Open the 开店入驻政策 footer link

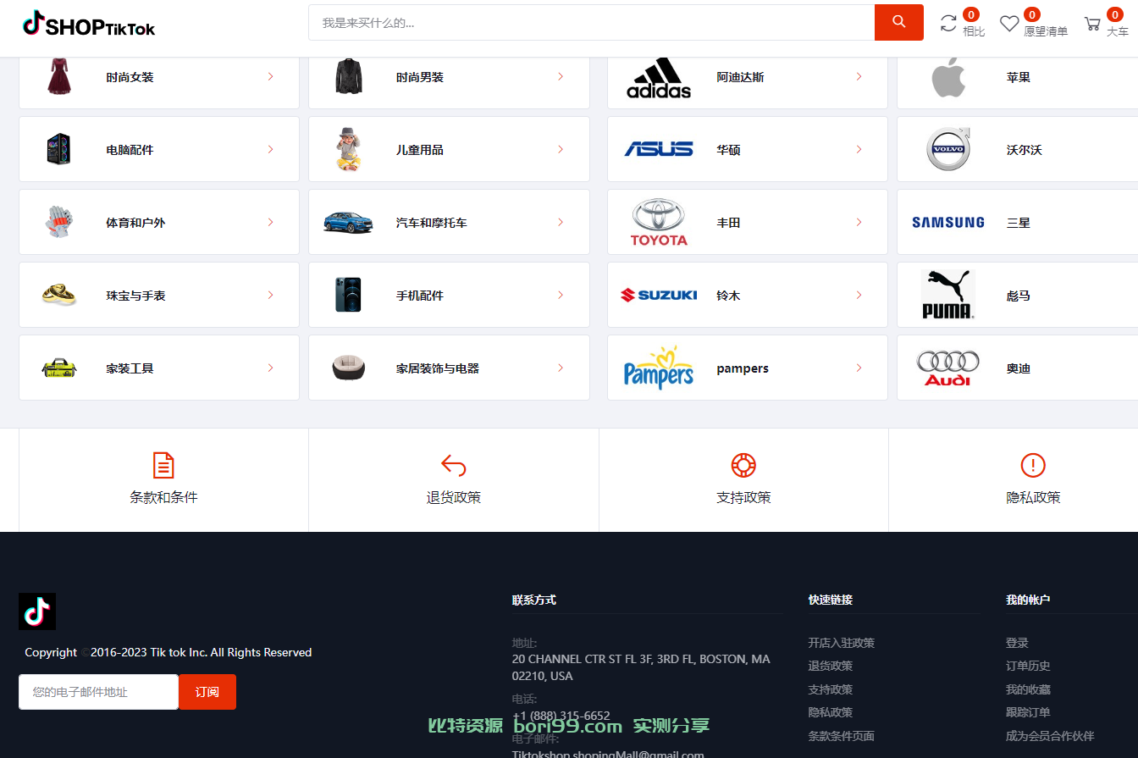pyautogui.click(x=841, y=643)
